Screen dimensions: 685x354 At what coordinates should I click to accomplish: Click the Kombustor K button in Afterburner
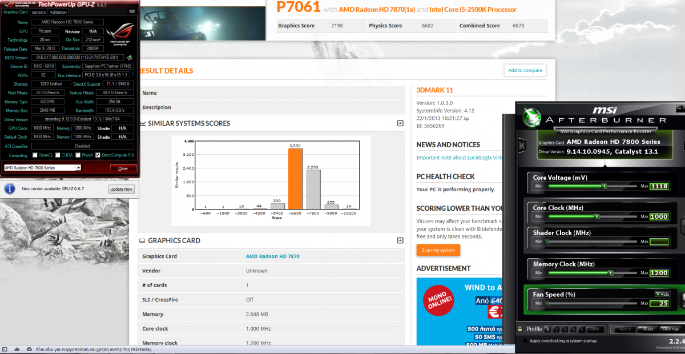point(522,146)
